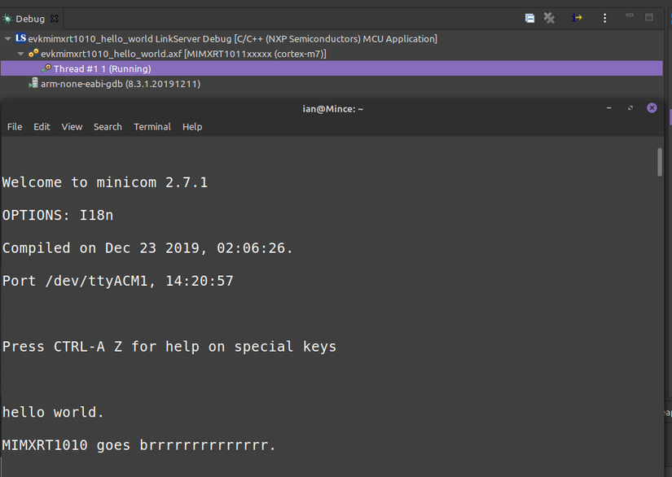Open the terminal File menu
The width and height of the screenshot is (672, 477).
[x=15, y=127]
